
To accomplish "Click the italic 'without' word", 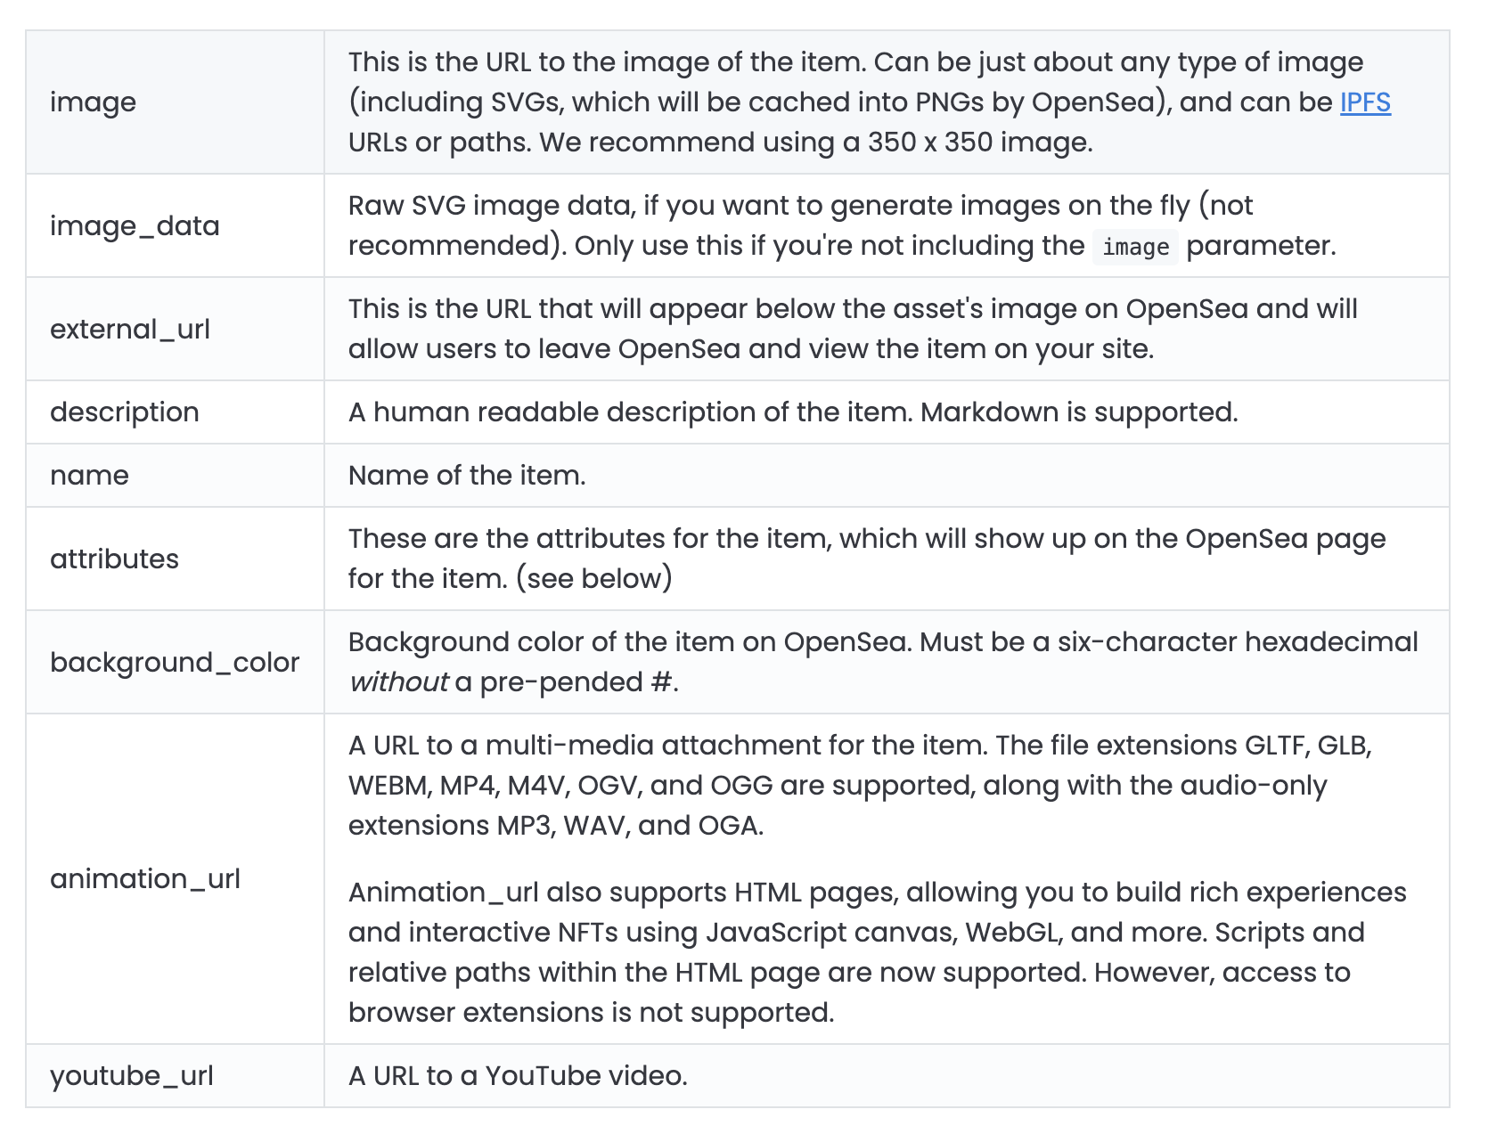I will click(398, 682).
